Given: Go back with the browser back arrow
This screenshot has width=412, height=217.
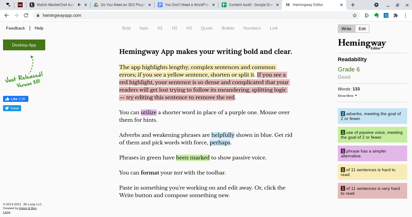Looking at the screenshot, I should [7, 15].
